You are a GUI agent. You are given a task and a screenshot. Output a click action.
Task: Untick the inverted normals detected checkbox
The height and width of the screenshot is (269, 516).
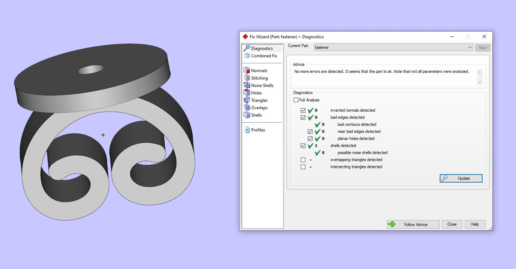coord(303,110)
